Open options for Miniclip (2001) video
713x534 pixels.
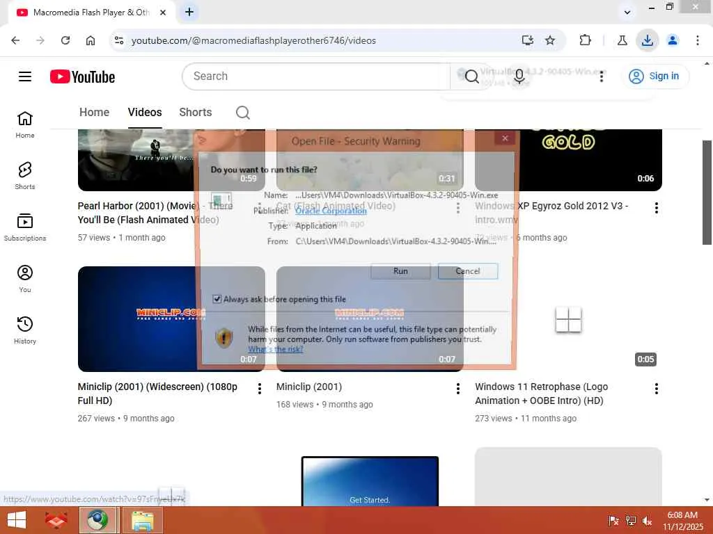(x=458, y=389)
